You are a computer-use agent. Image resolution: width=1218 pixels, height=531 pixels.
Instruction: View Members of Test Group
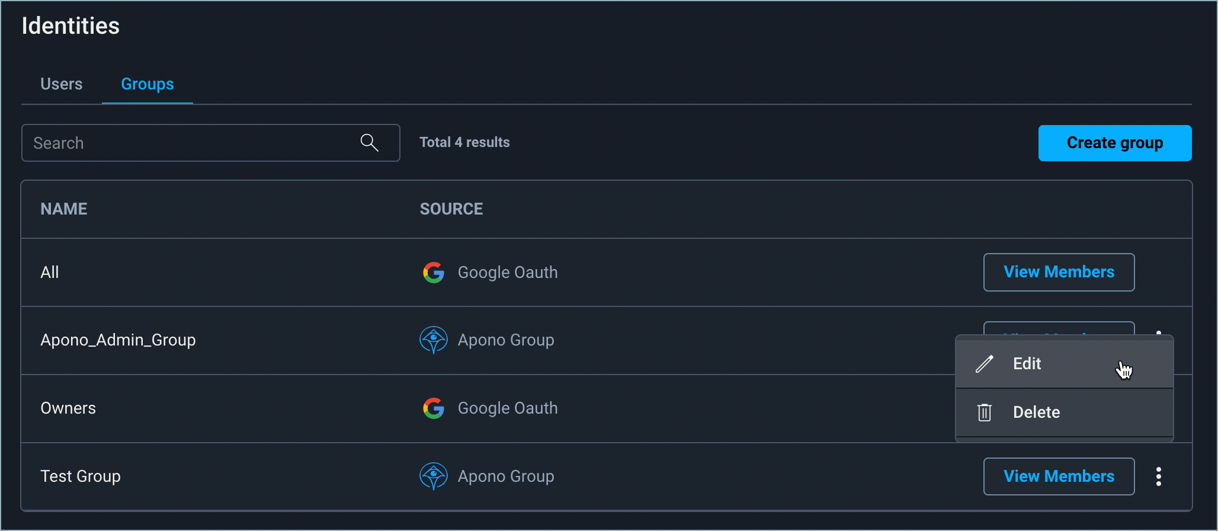click(1059, 476)
